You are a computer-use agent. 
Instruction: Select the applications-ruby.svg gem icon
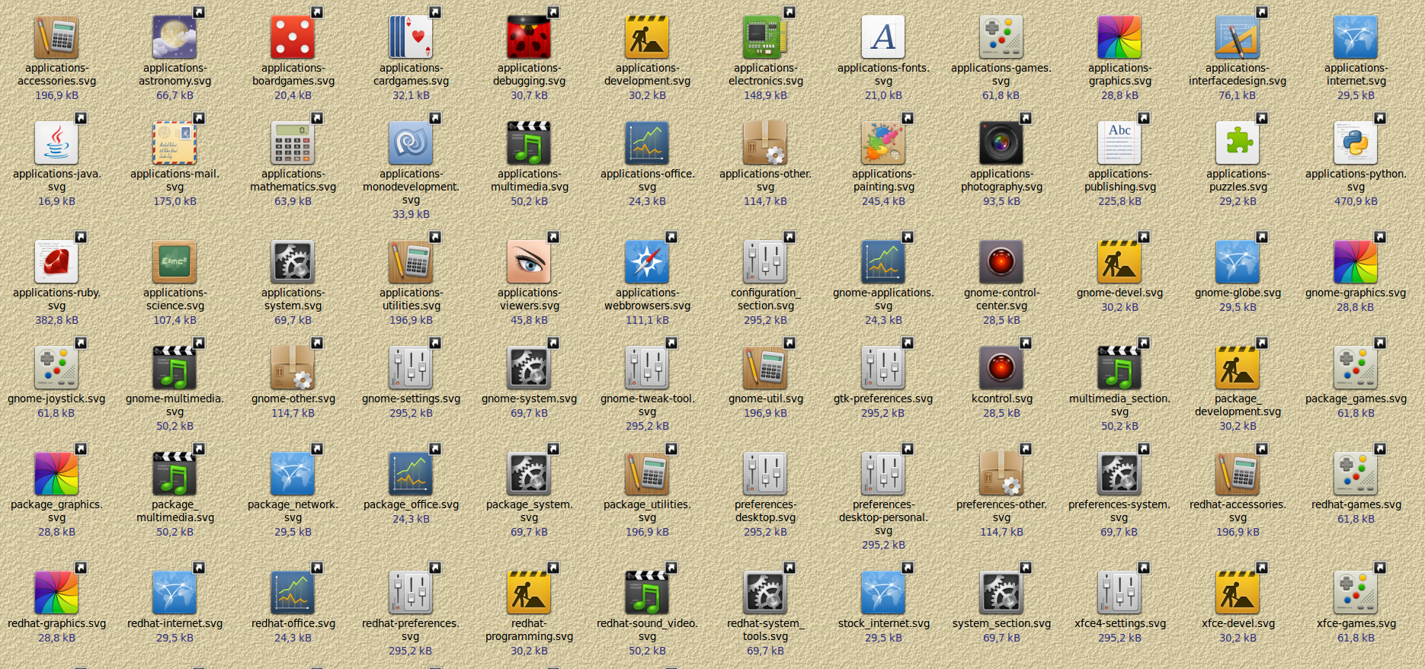tap(56, 261)
